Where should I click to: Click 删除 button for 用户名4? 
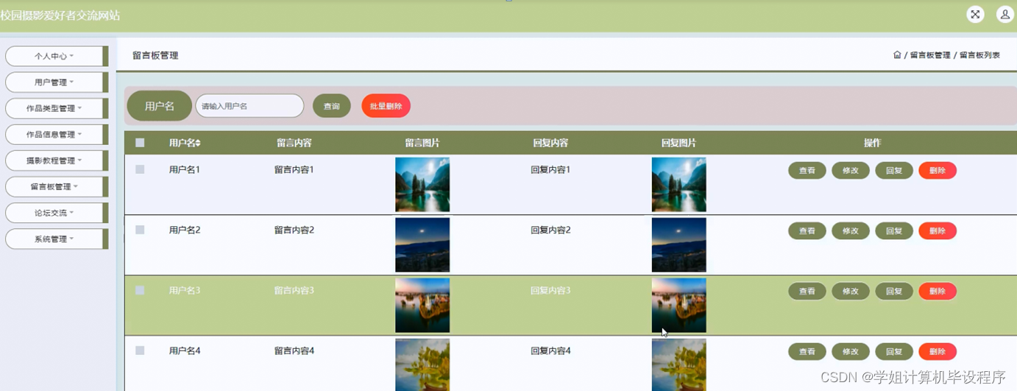point(938,351)
